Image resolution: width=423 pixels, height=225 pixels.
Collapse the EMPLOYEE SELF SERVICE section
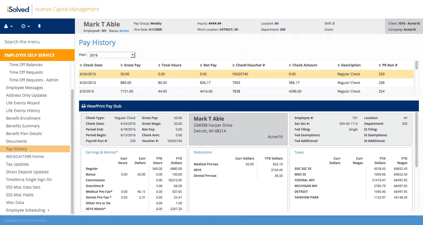click(x=37, y=55)
